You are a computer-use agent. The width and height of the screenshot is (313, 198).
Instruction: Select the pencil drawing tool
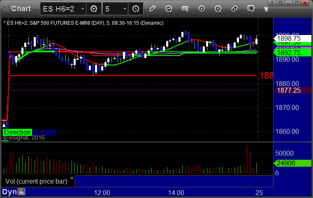point(152,9)
